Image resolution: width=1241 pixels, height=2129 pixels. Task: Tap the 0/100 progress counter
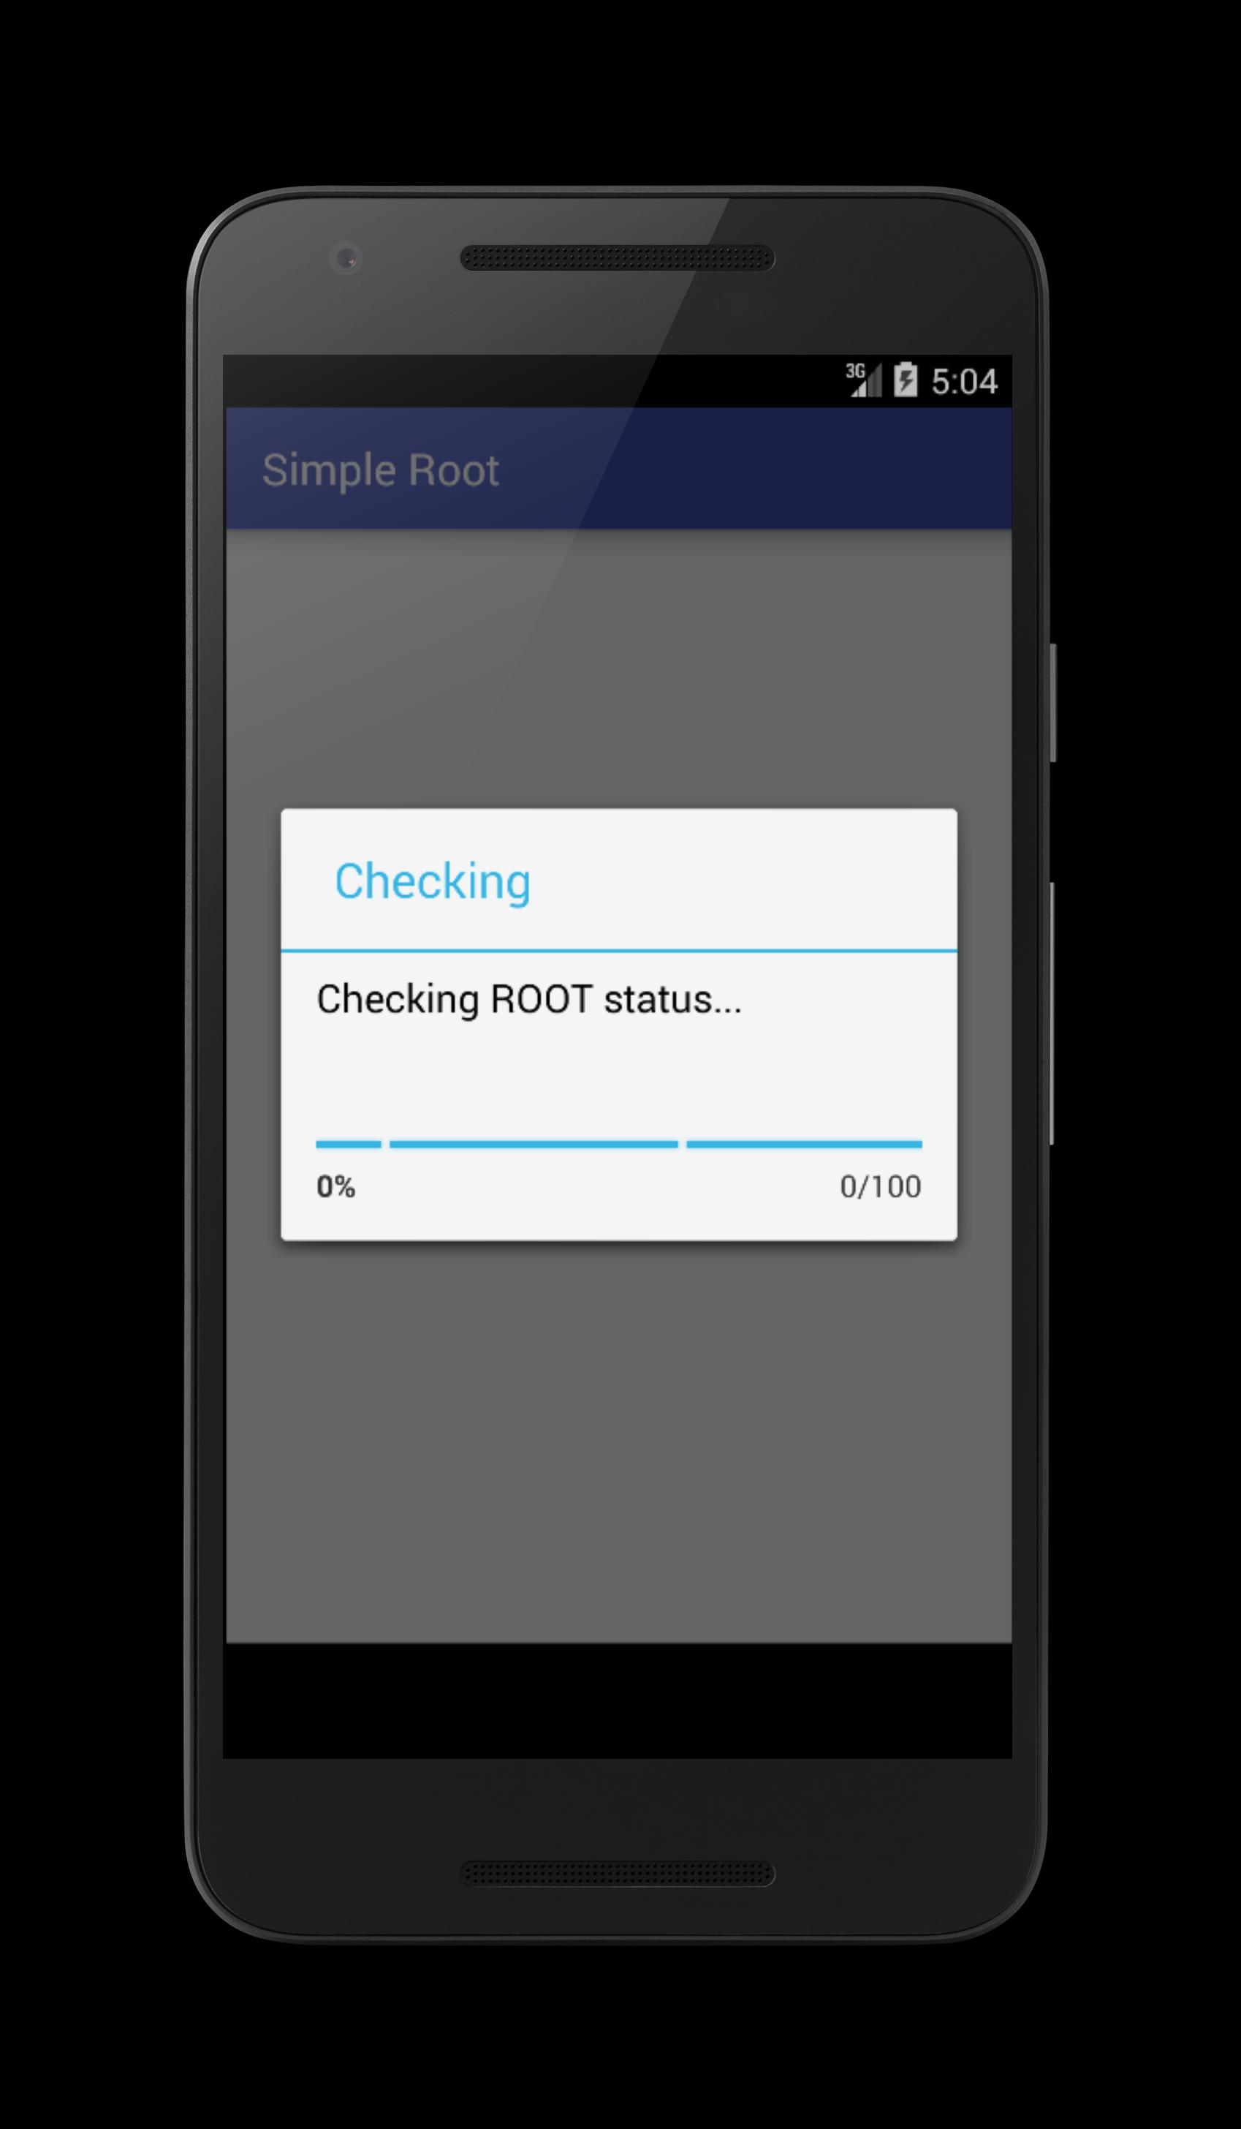(880, 1187)
